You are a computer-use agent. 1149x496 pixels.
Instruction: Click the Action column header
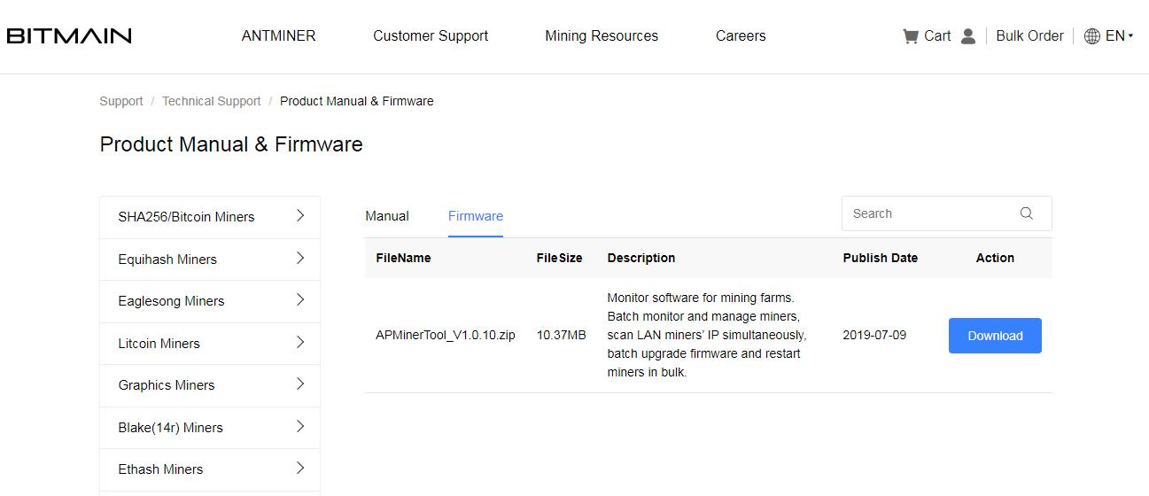[995, 258]
